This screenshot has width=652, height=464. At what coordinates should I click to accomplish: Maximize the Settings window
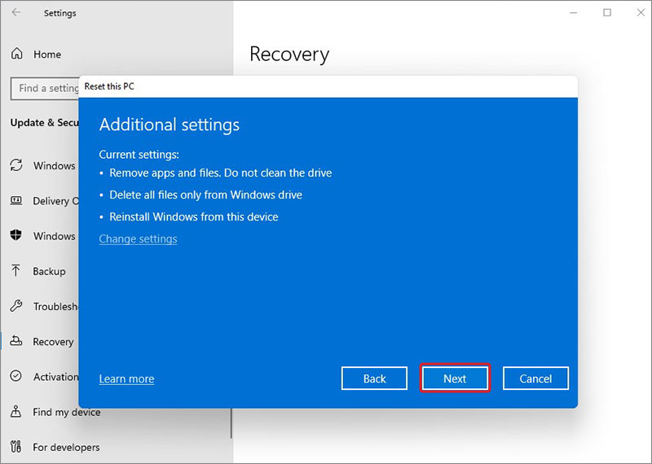pyautogui.click(x=607, y=12)
